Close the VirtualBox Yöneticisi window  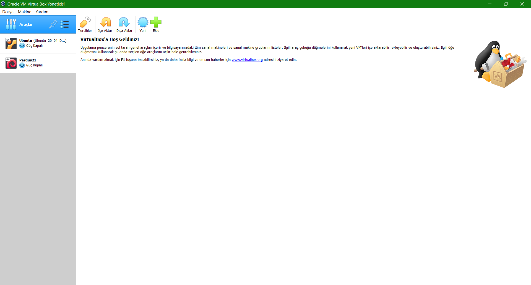tap(522, 4)
